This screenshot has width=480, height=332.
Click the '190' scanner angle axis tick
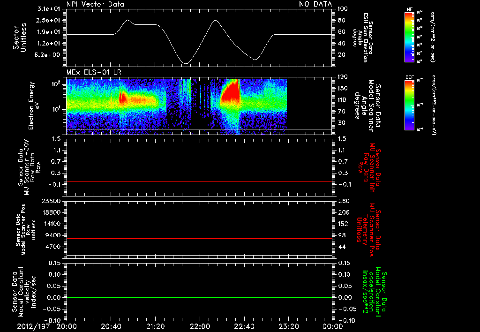tap(343, 77)
